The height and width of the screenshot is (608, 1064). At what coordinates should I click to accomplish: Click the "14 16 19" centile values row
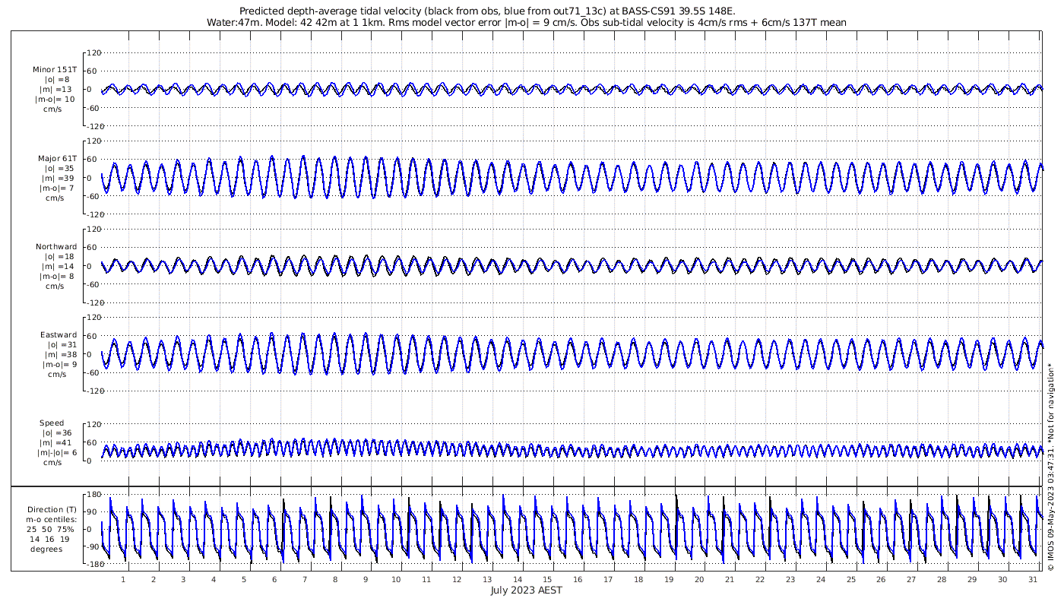(51, 540)
